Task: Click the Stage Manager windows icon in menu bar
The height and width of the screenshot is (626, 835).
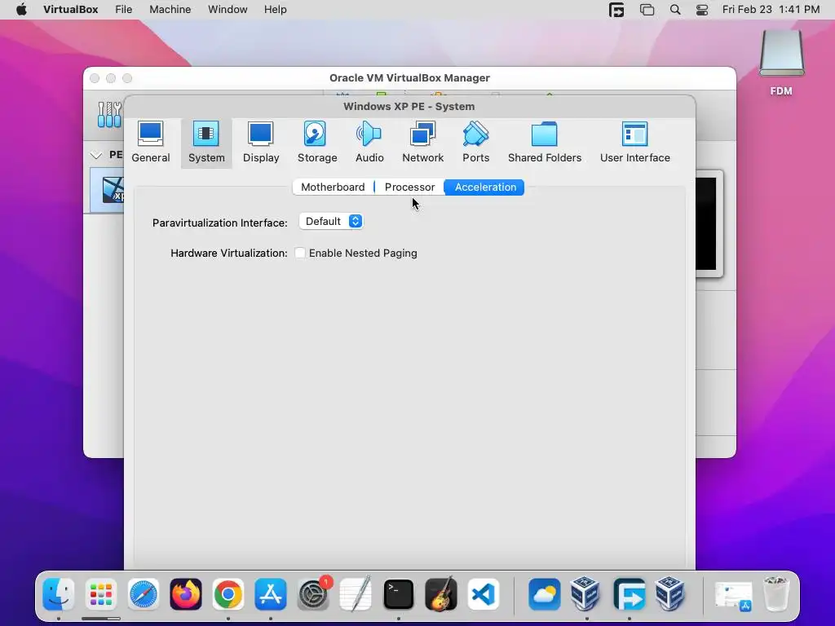Action: tap(647, 10)
